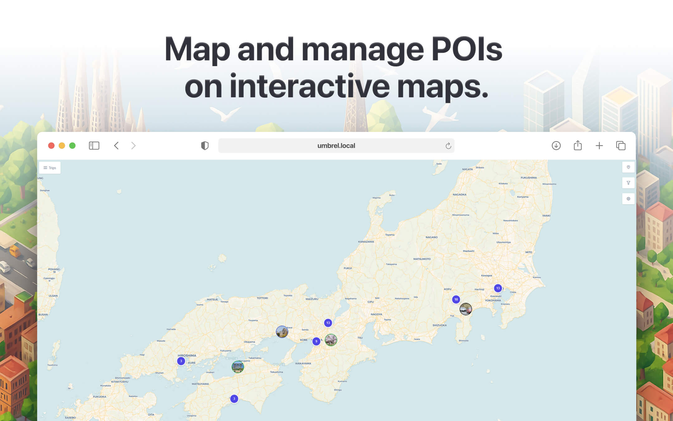Click the umbrel.local address bar
The width and height of the screenshot is (673, 421).
point(336,146)
